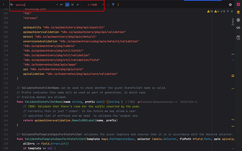The width and height of the screenshot is (242, 151).
Task: Open the search filter options
Action: (x=113, y=5)
